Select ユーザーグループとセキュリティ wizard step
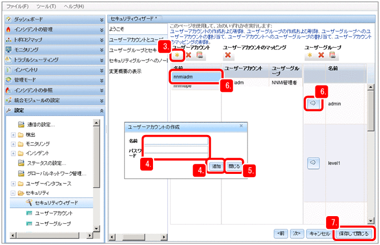This screenshot has width=380, height=245. [133, 50]
